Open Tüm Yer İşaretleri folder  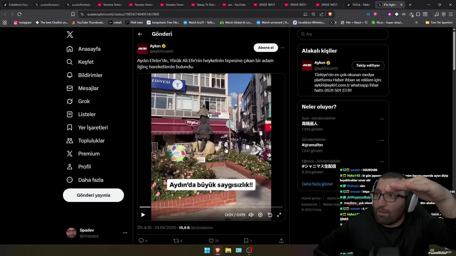[x=439, y=22]
